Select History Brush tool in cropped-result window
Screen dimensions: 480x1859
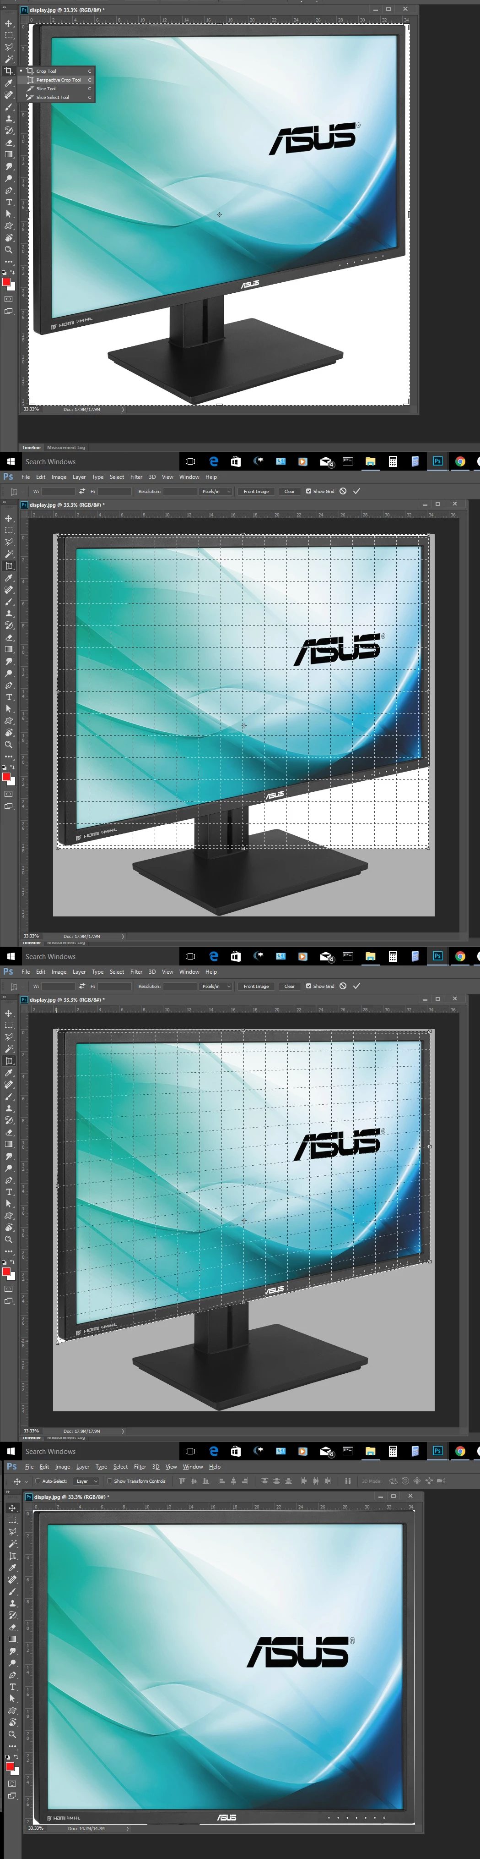(x=12, y=1615)
